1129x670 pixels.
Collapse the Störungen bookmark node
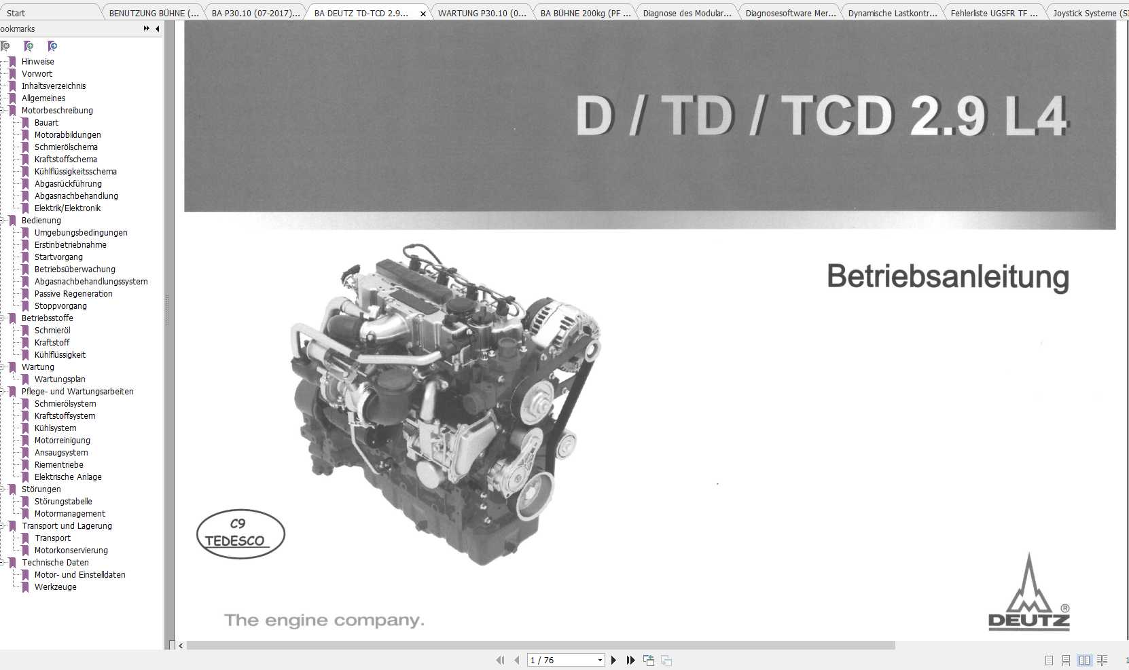point(3,489)
